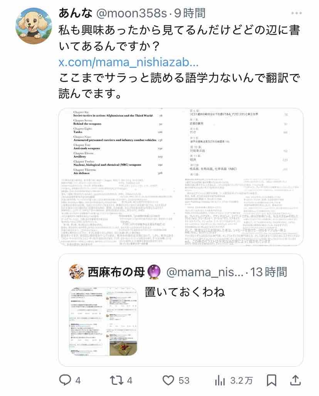Bookmark this tweet

(272, 380)
